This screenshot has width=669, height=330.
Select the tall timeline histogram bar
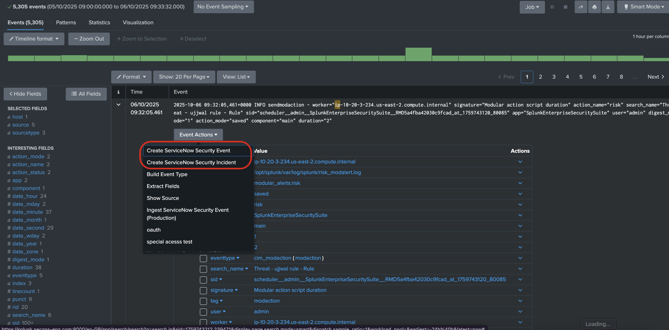click(419, 54)
